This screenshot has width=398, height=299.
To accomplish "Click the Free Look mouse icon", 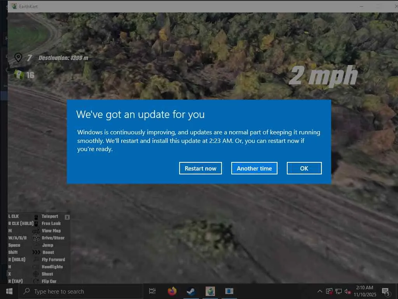I will [36, 223].
